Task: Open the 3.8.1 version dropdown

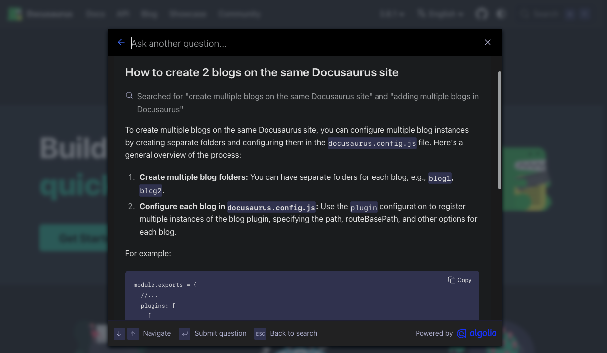Action: pyautogui.click(x=392, y=14)
